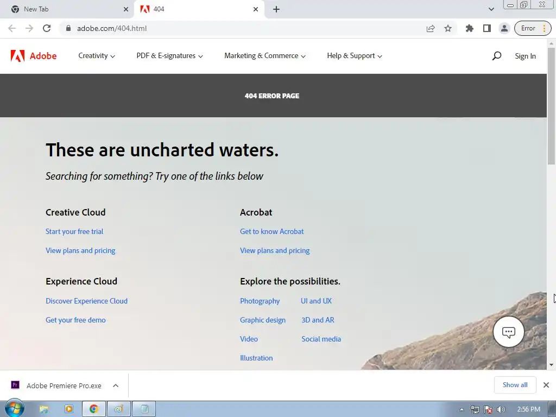556x417 pixels.
Task: Open the Extensions puzzle icon
Action: (x=470, y=28)
